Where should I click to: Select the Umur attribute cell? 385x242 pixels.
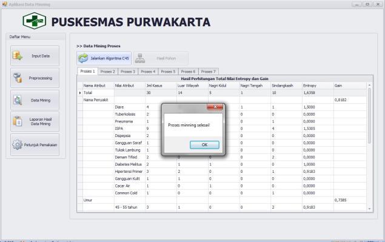coord(98,200)
